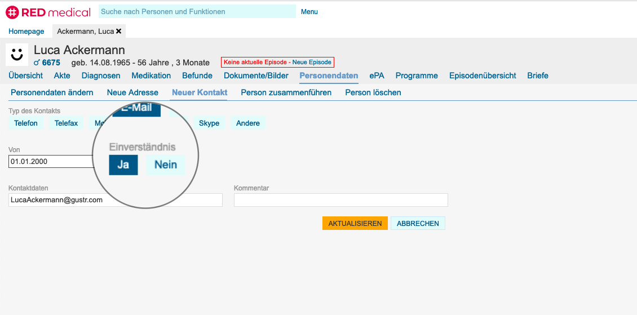This screenshot has height=315, width=637.
Task: Close the Ackermann, Luca tab
Action: [x=119, y=32]
